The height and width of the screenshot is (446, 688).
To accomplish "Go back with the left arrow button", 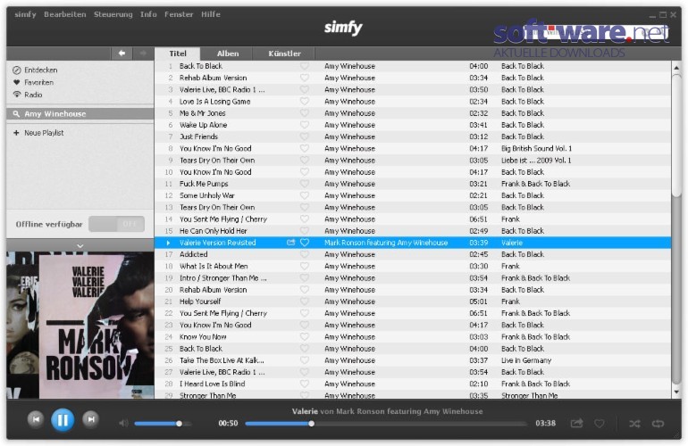I will tap(122, 54).
